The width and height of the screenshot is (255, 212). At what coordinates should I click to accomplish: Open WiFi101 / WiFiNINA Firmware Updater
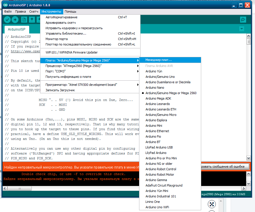pyautogui.click(x=90, y=52)
